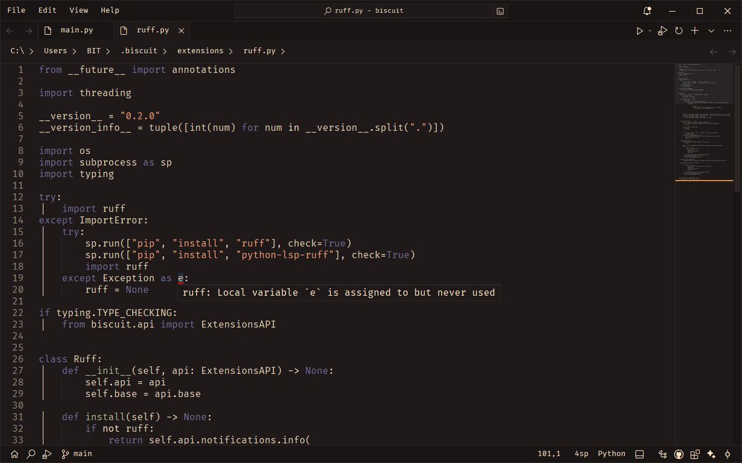742x463 pixels.
Task: Expand chevron after .biscuit breadcrumb
Action: pos(164,51)
